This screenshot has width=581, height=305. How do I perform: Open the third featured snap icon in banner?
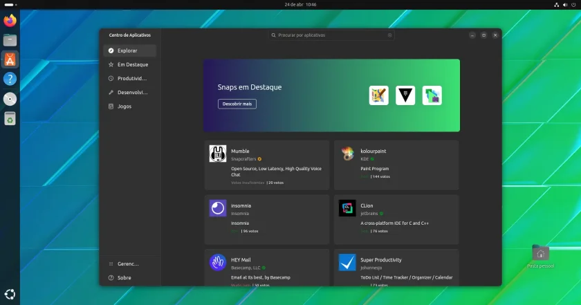click(x=432, y=95)
